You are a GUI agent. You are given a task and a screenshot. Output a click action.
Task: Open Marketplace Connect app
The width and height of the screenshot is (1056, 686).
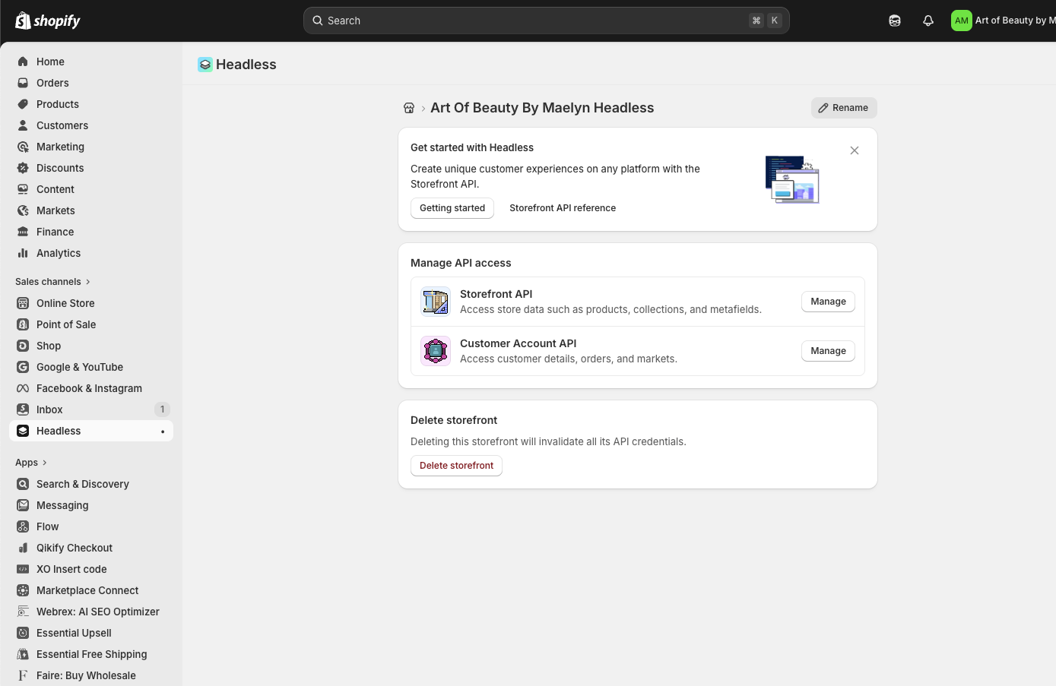pyautogui.click(x=91, y=590)
